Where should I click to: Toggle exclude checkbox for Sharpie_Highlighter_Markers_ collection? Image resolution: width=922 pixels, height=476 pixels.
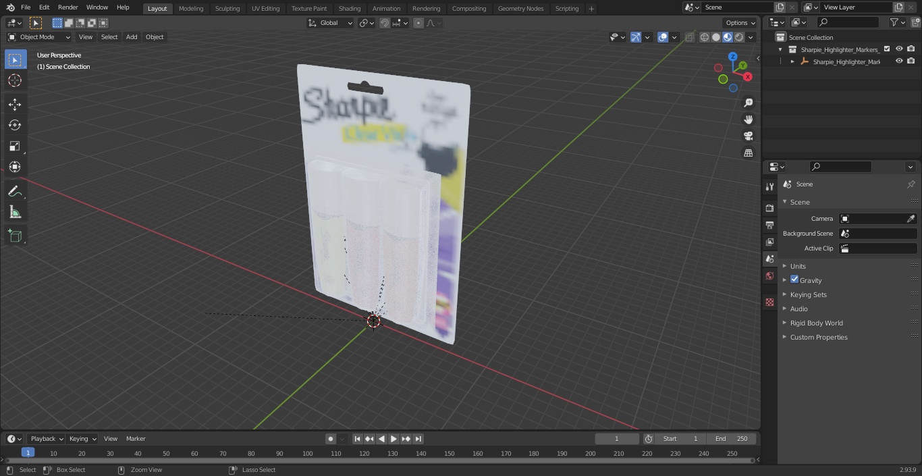pyautogui.click(x=887, y=49)
